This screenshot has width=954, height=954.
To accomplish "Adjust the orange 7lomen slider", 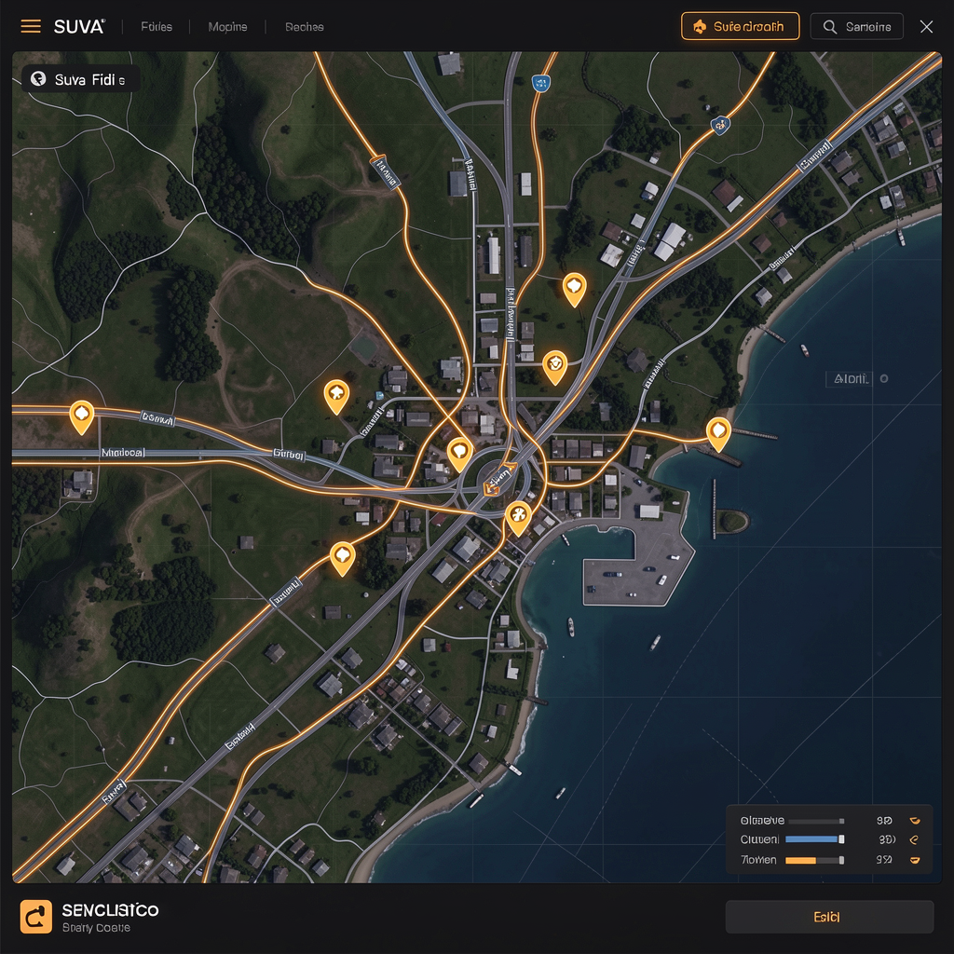I will [x=814, y=860].
